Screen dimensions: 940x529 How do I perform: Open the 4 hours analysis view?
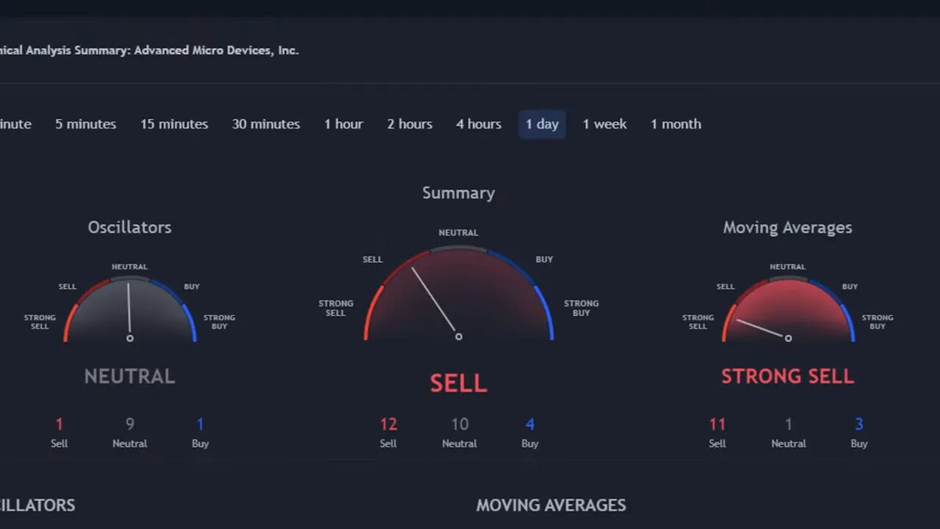[478, 124]
